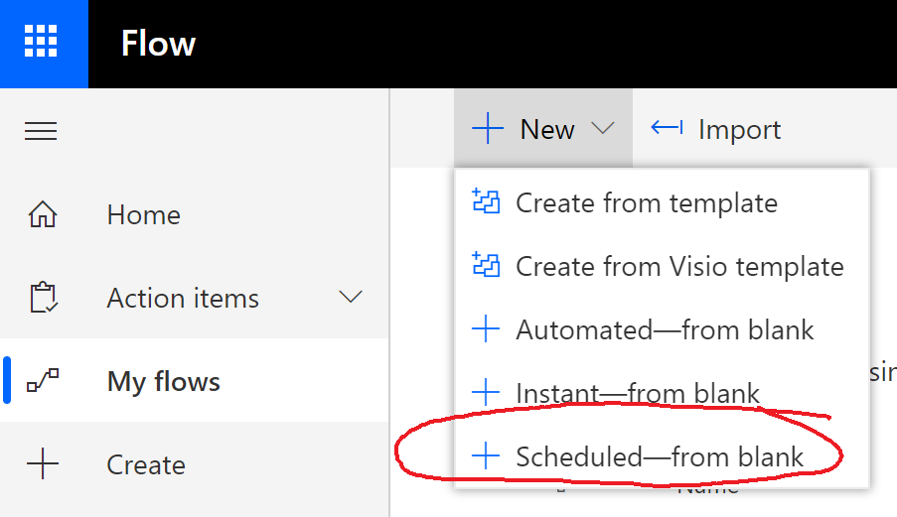The width and height of the screenshot is (897, 517).
Task: Toggle the hamburger navigation menu
Action: 41,131
